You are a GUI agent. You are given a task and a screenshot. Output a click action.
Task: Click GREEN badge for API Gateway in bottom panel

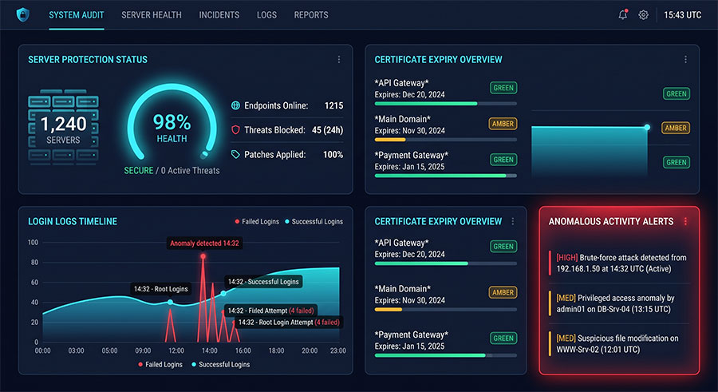pos(503,246)
